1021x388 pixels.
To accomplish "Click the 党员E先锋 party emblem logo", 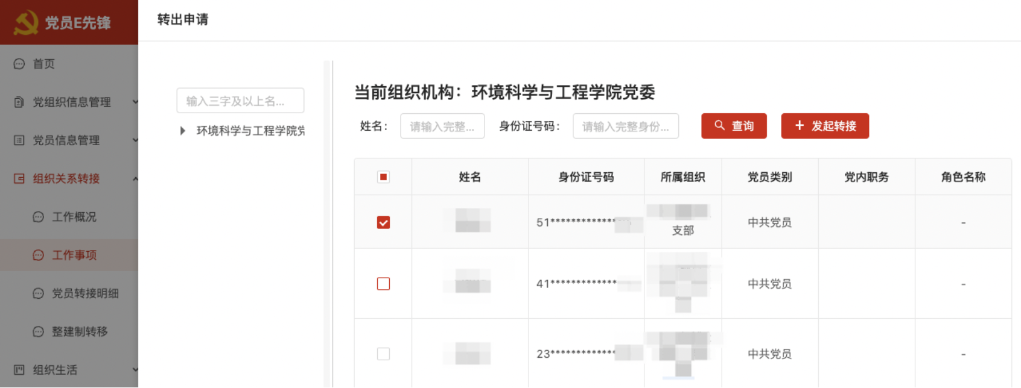I will [x=26, y=22].
